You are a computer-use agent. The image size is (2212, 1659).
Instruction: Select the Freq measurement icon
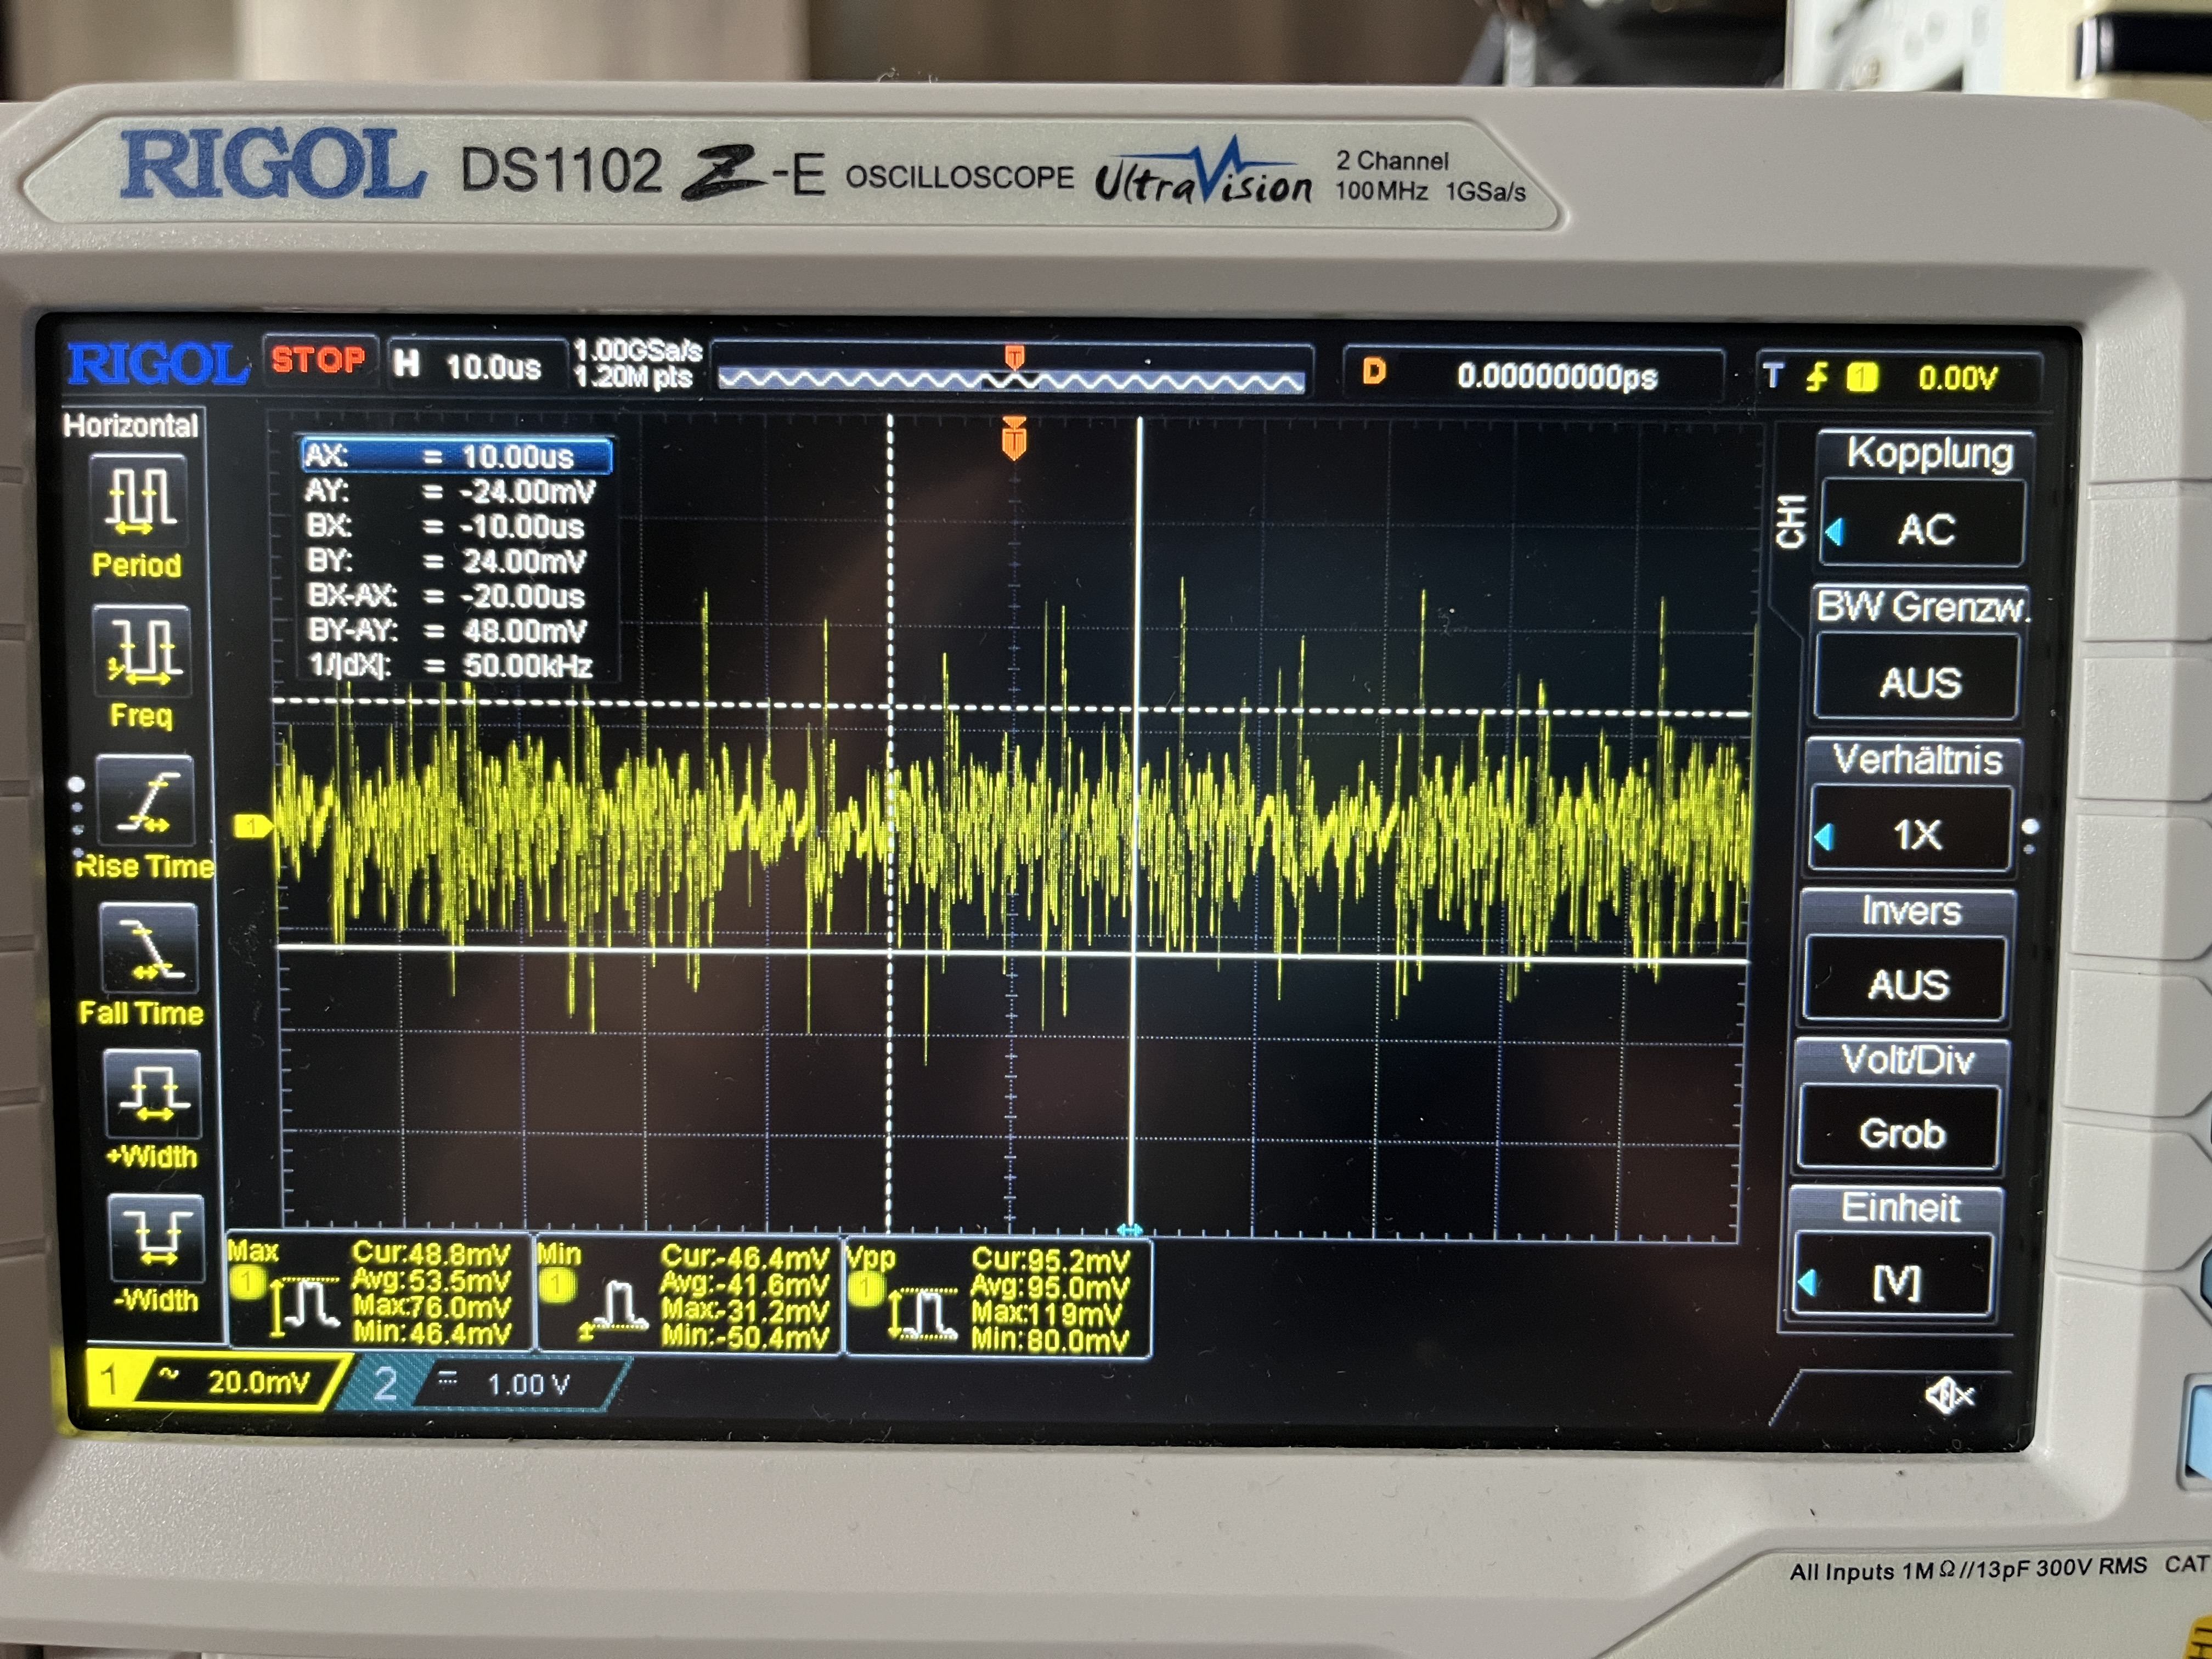(x=143, y=650)
